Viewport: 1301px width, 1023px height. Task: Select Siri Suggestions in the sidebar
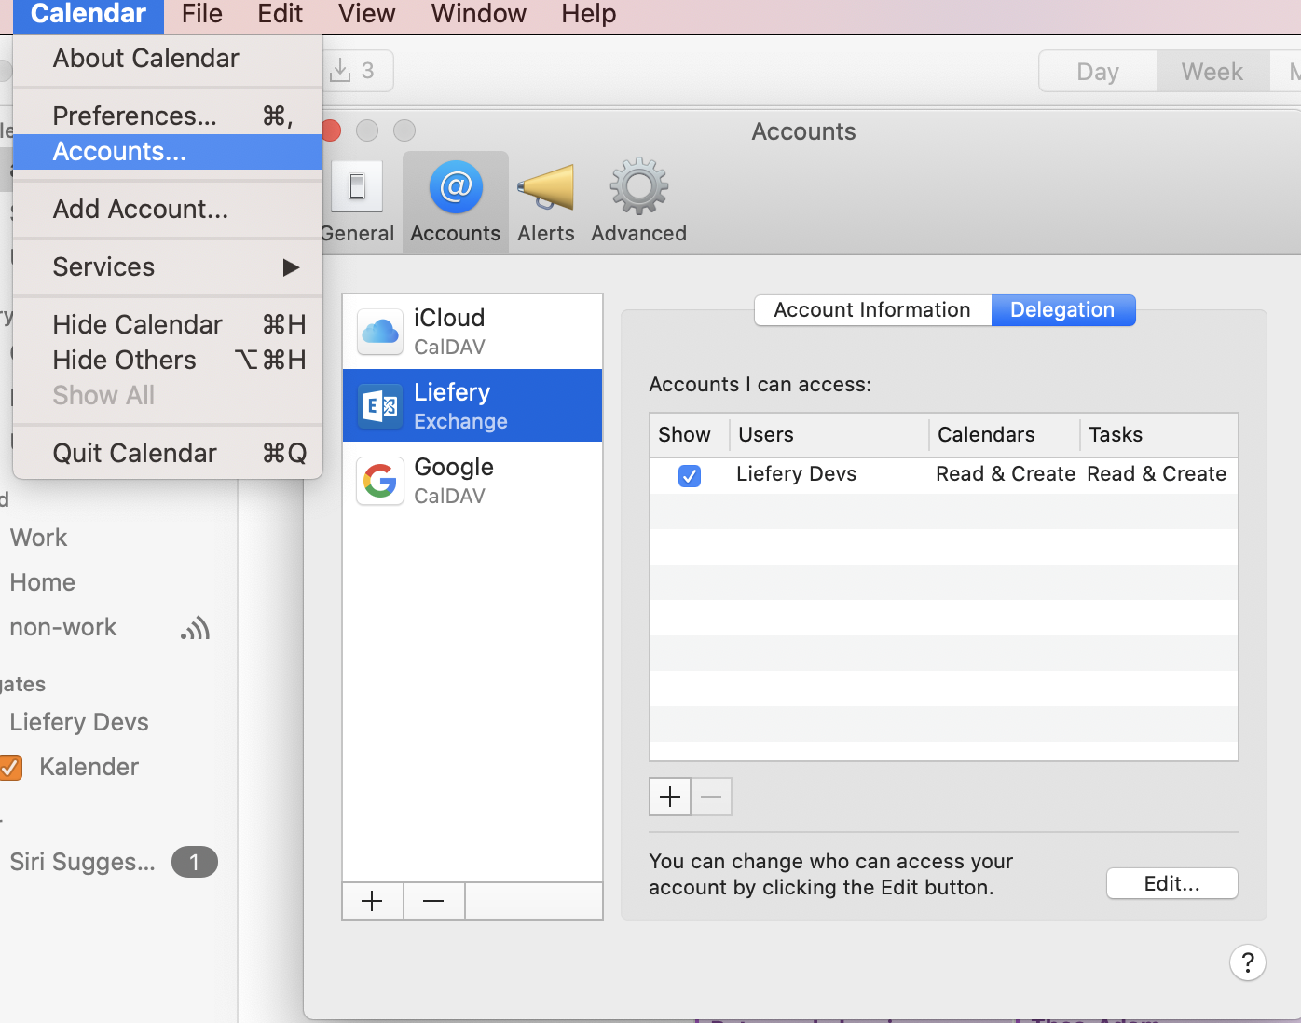coord(83,863)
